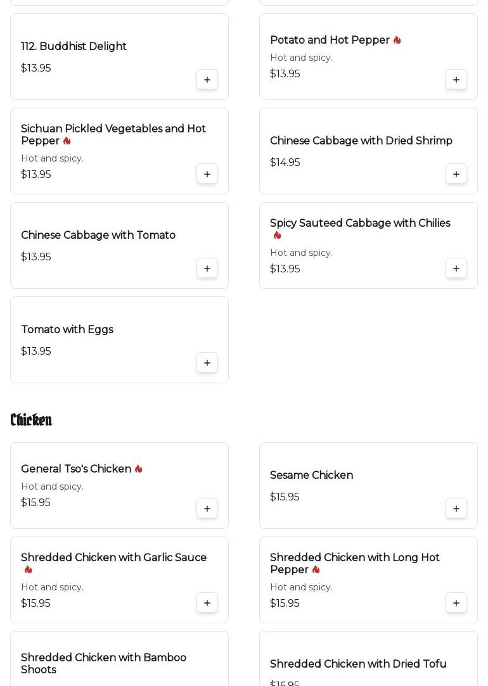Add General Tso's Chicken to order
The width and height of the screenshot is (488, 686).
[x=207, y=509]
